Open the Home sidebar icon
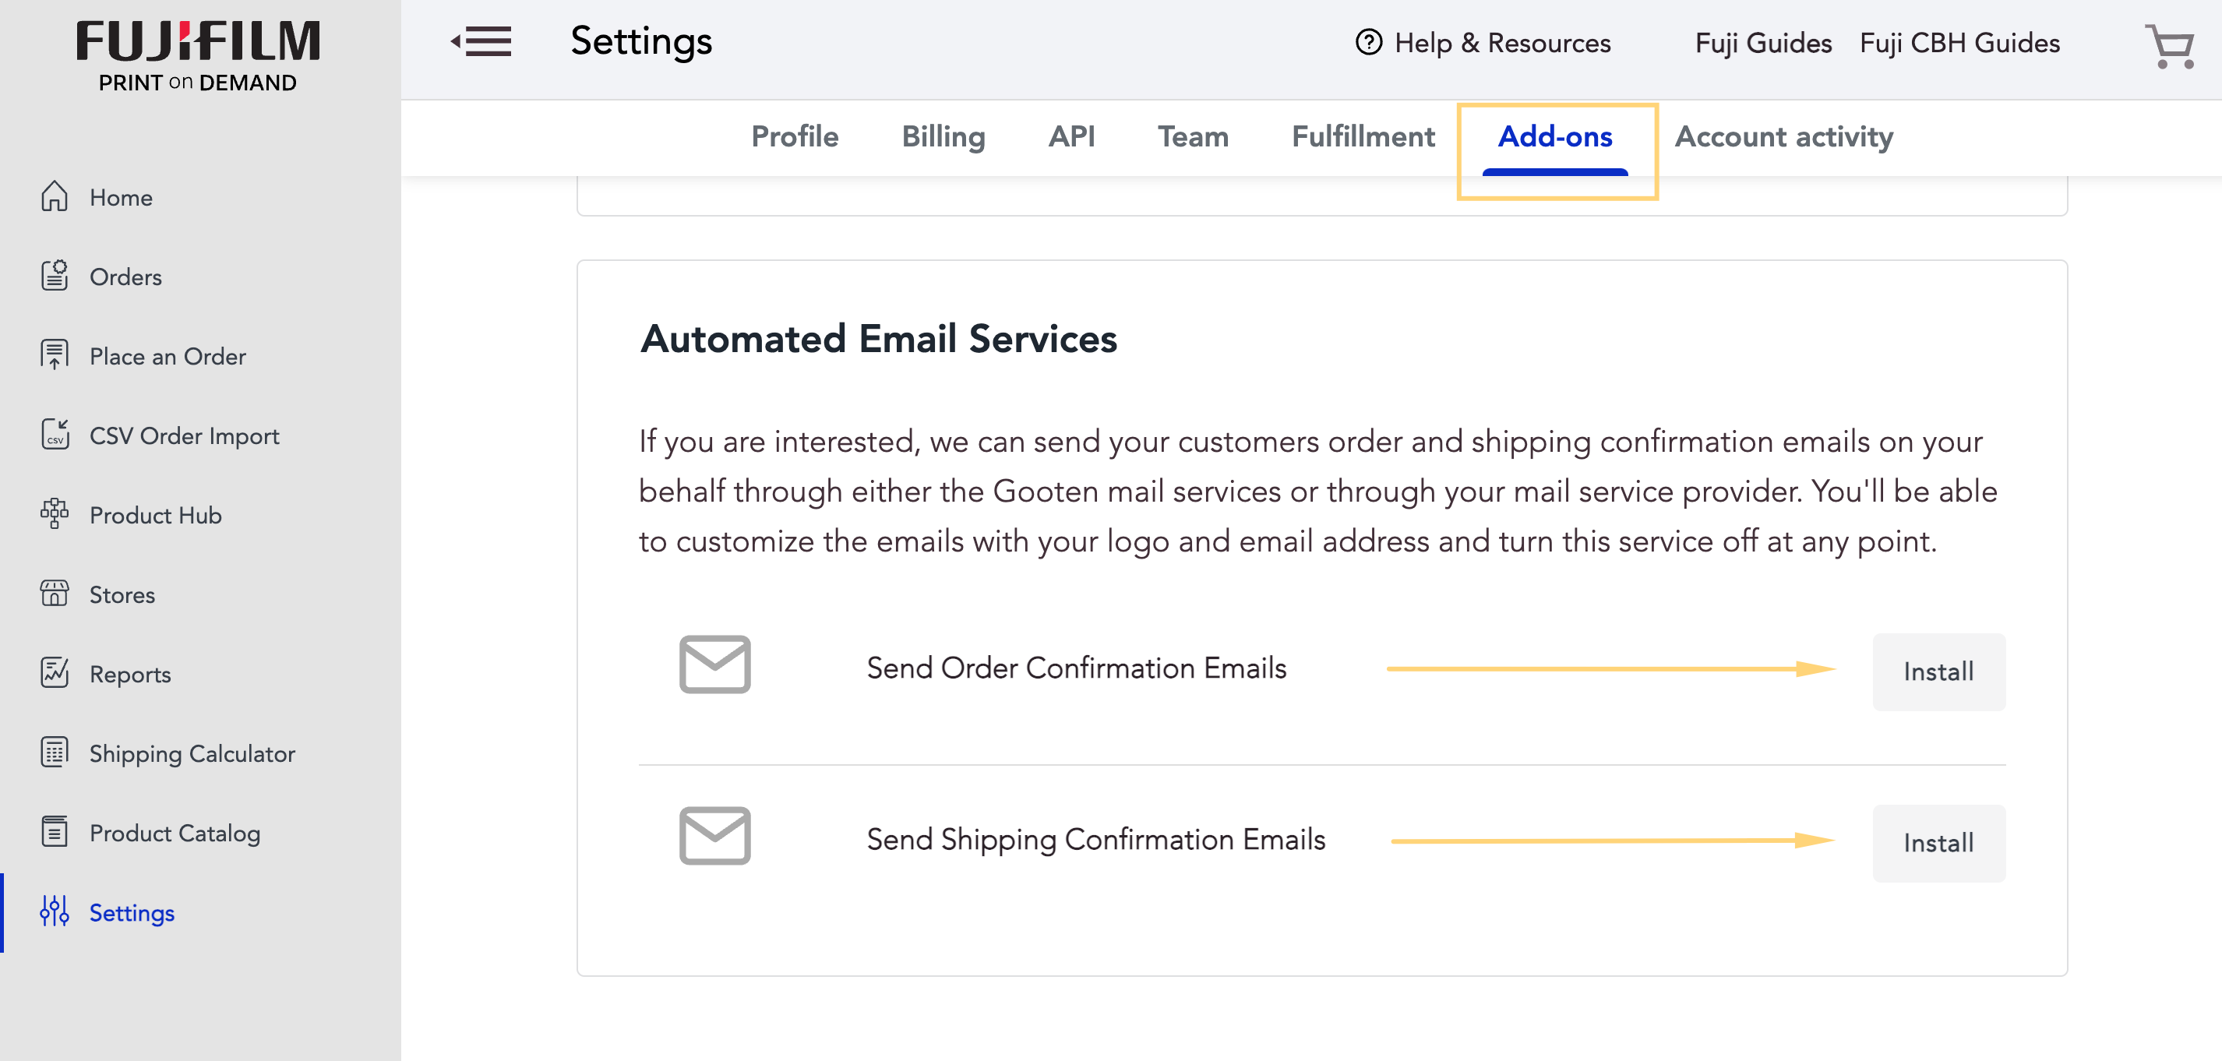 click(54, 196)
